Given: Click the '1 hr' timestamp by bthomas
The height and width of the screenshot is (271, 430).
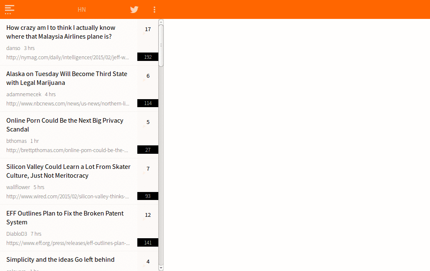Looking at the screenshot, I should (x=34, y=141).
